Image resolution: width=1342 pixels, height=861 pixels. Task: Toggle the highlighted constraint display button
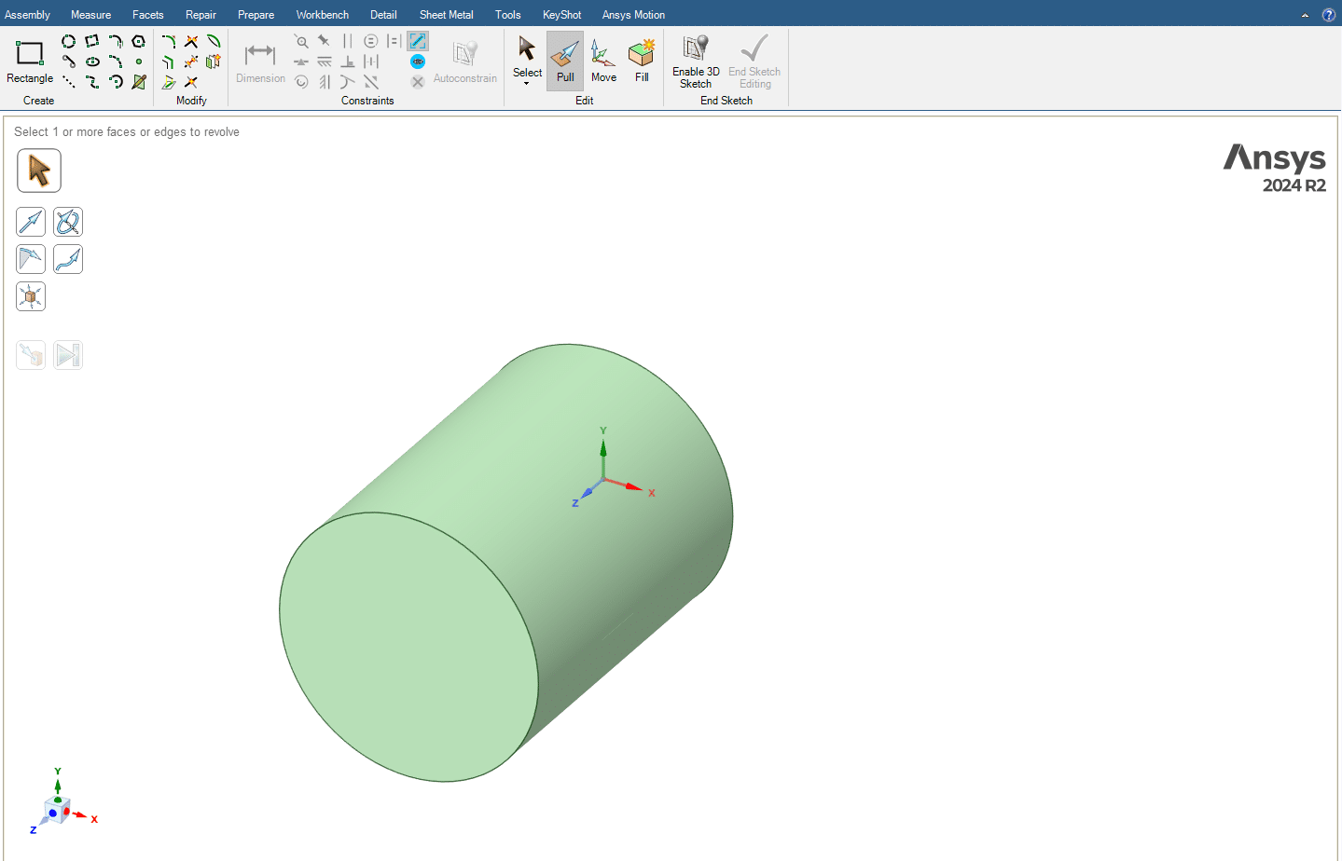pos(418,41)
